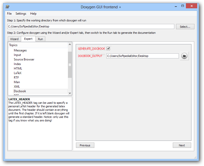Switch to the Wizard tab
Viewport: 204px width, 166px height.
pos(14,39)
